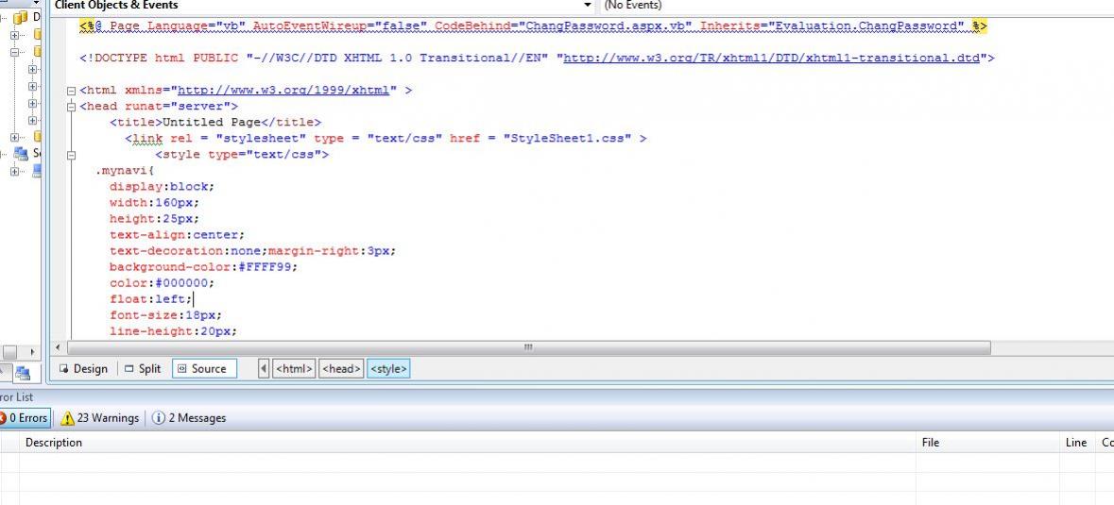Click the <head> tag navigator button
Image resolution: width=1114 pixels, height=505 pixels.
tap(341, 369)
